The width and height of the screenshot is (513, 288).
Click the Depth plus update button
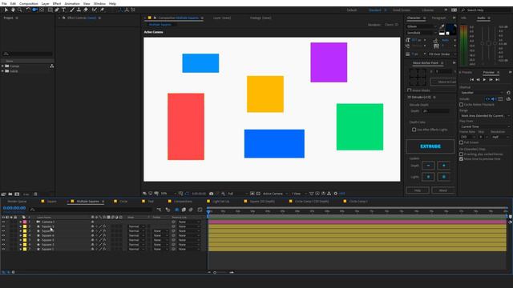coord(443,166)
